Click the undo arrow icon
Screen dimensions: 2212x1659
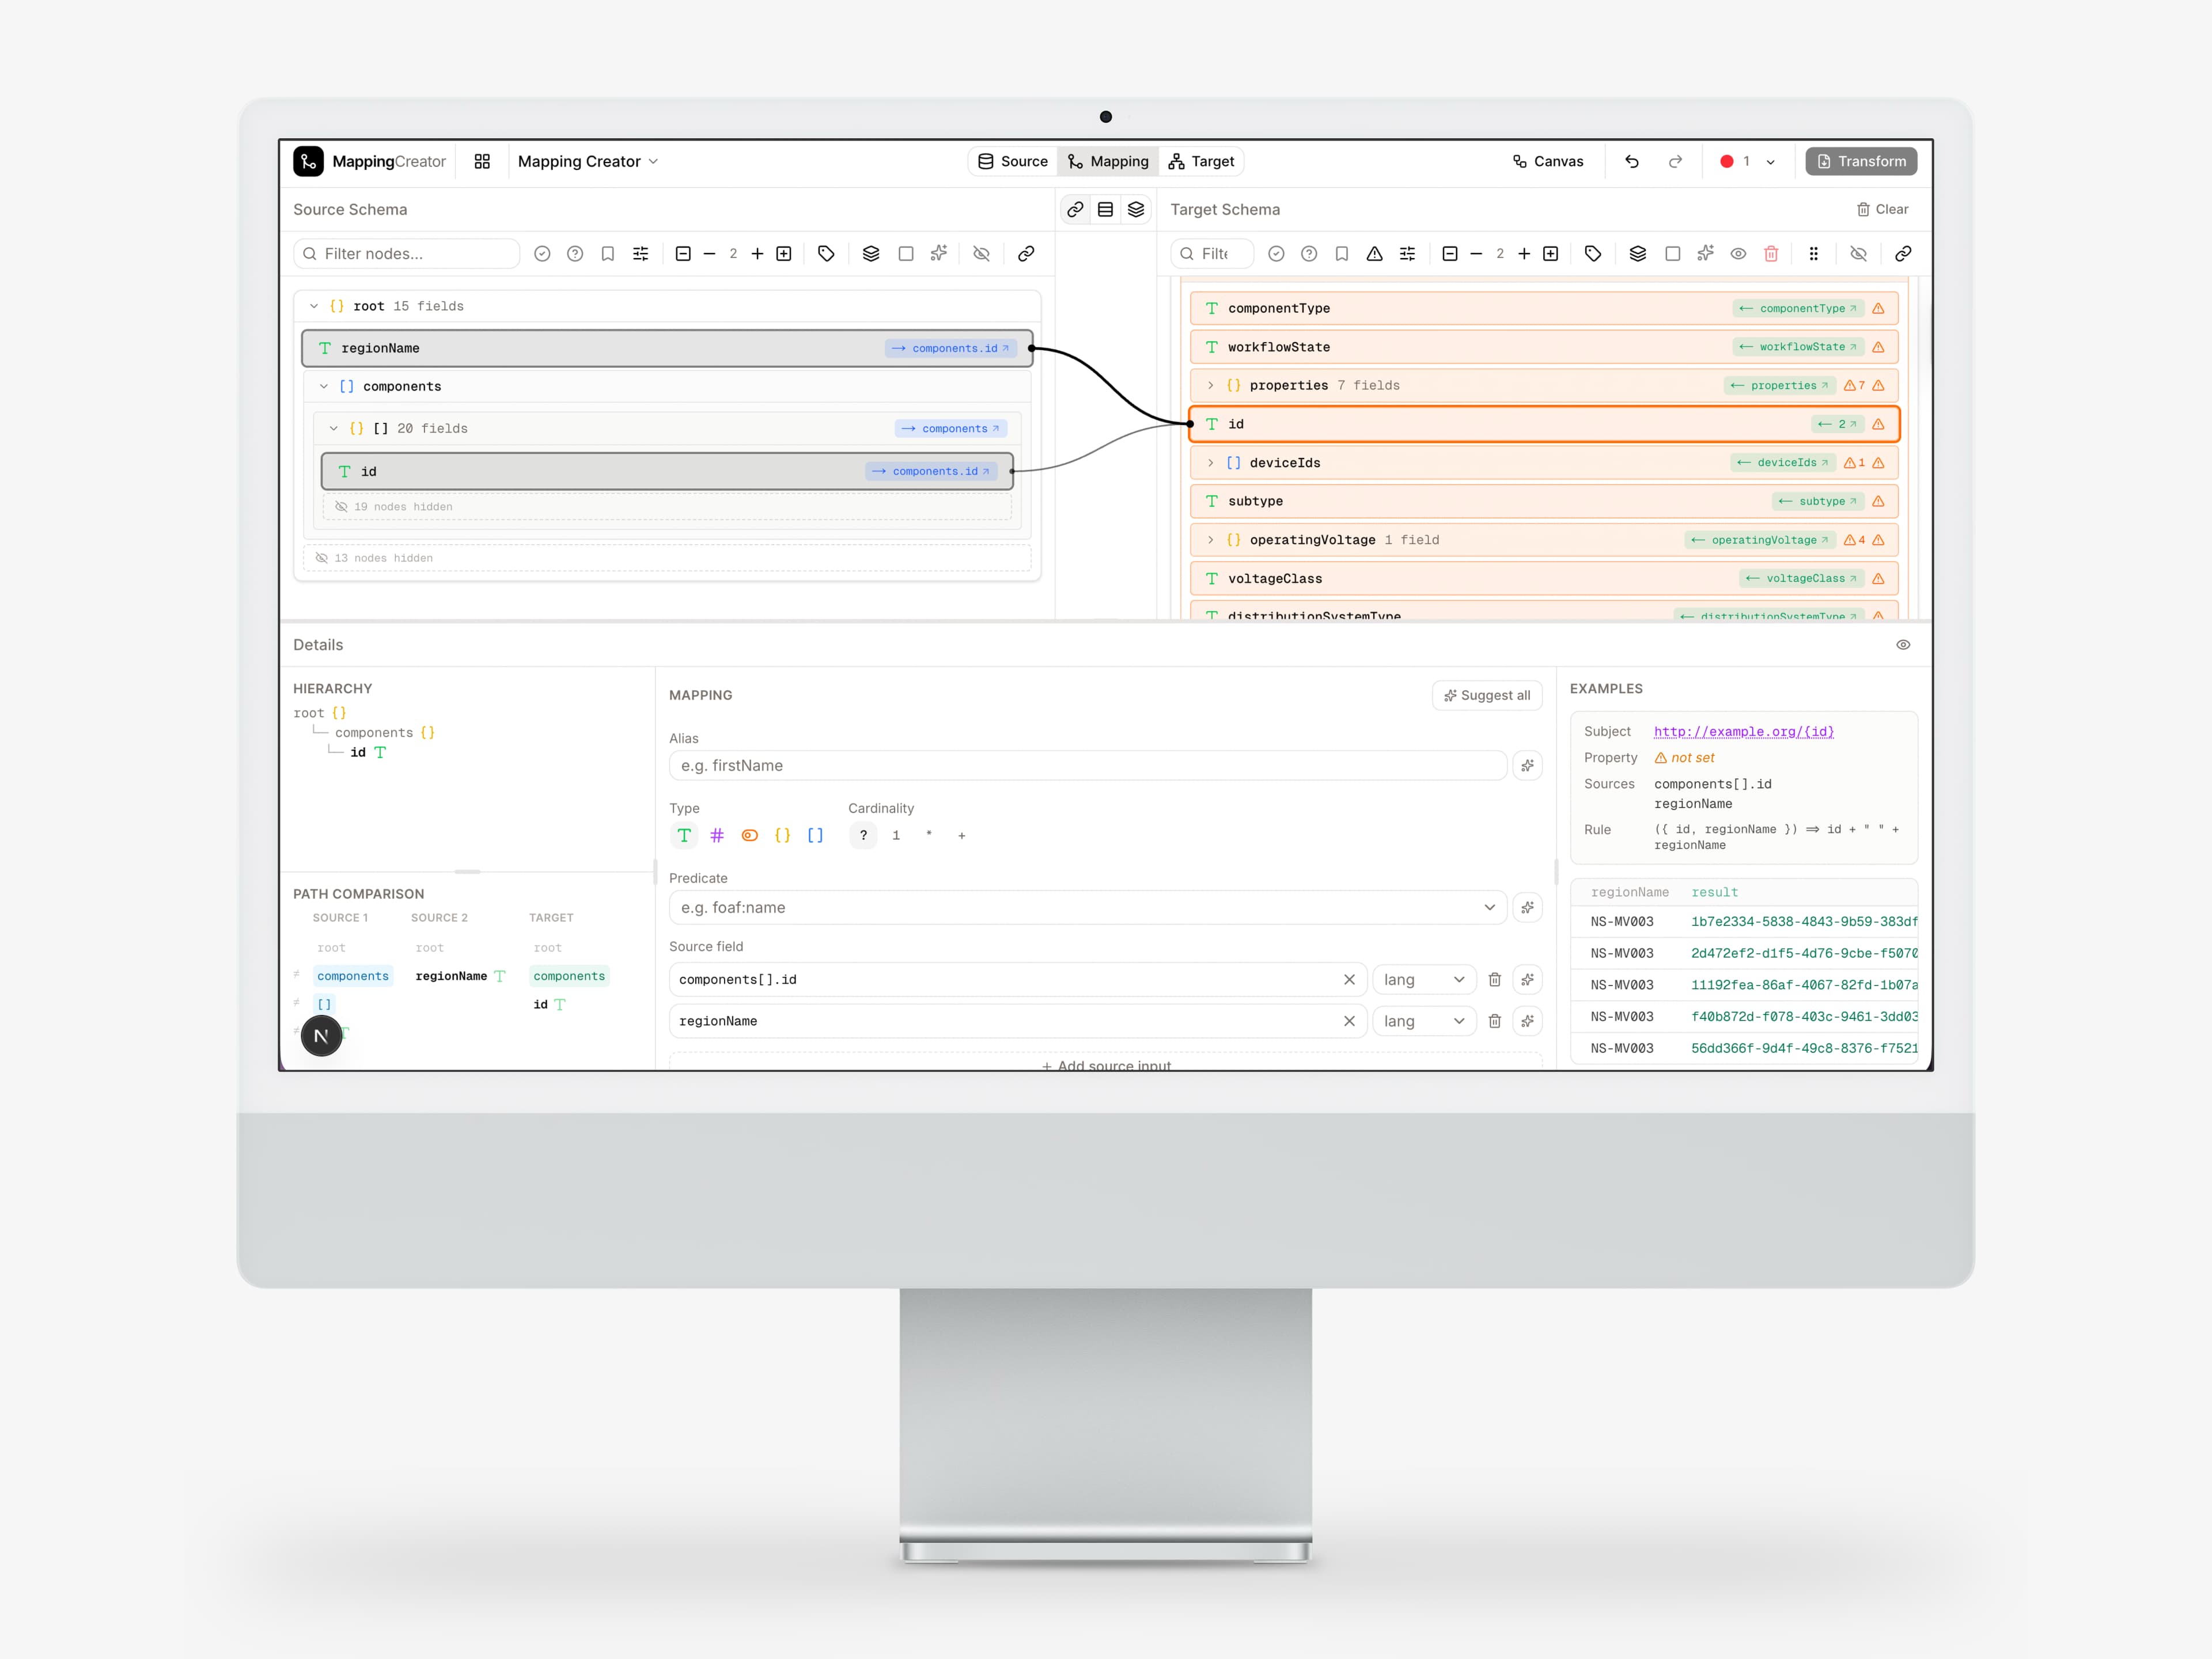click(x=1631, y=161)
